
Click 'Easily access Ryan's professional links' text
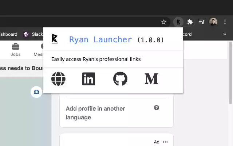coord(96,59)
